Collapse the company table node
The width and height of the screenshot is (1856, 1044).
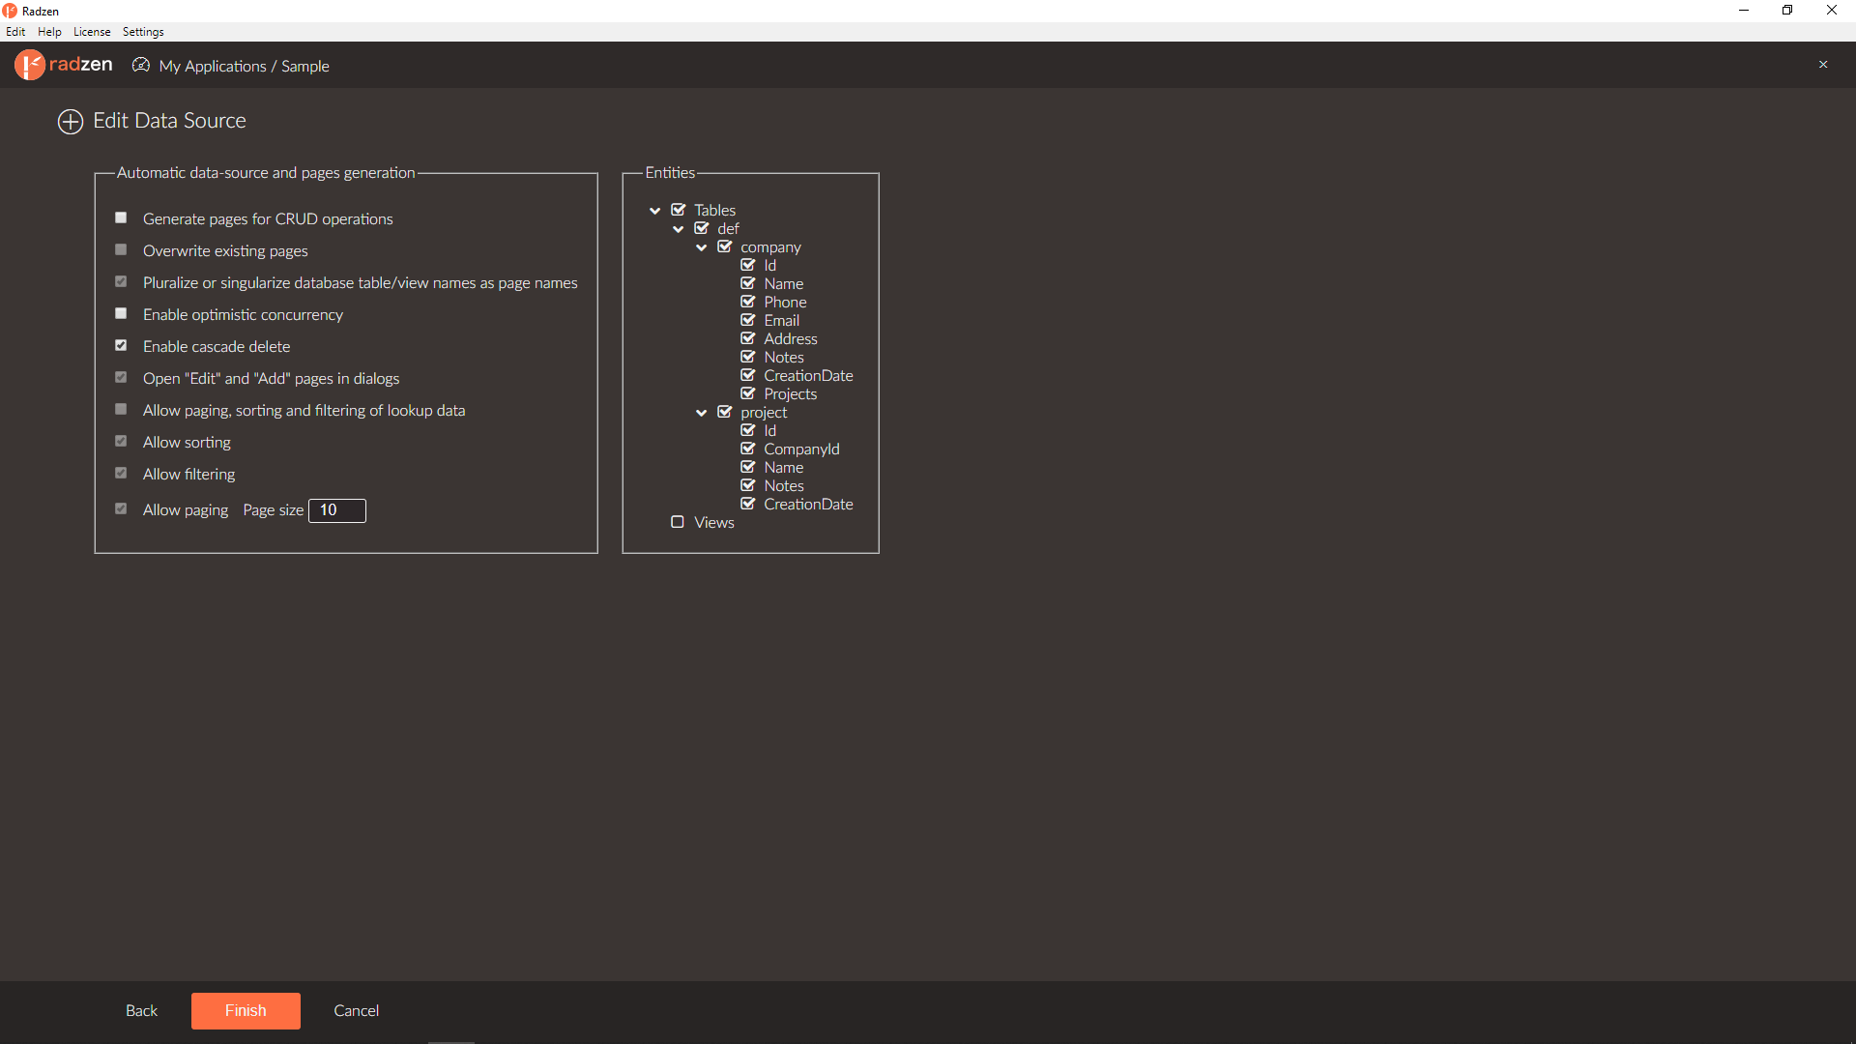pos(702,247)
